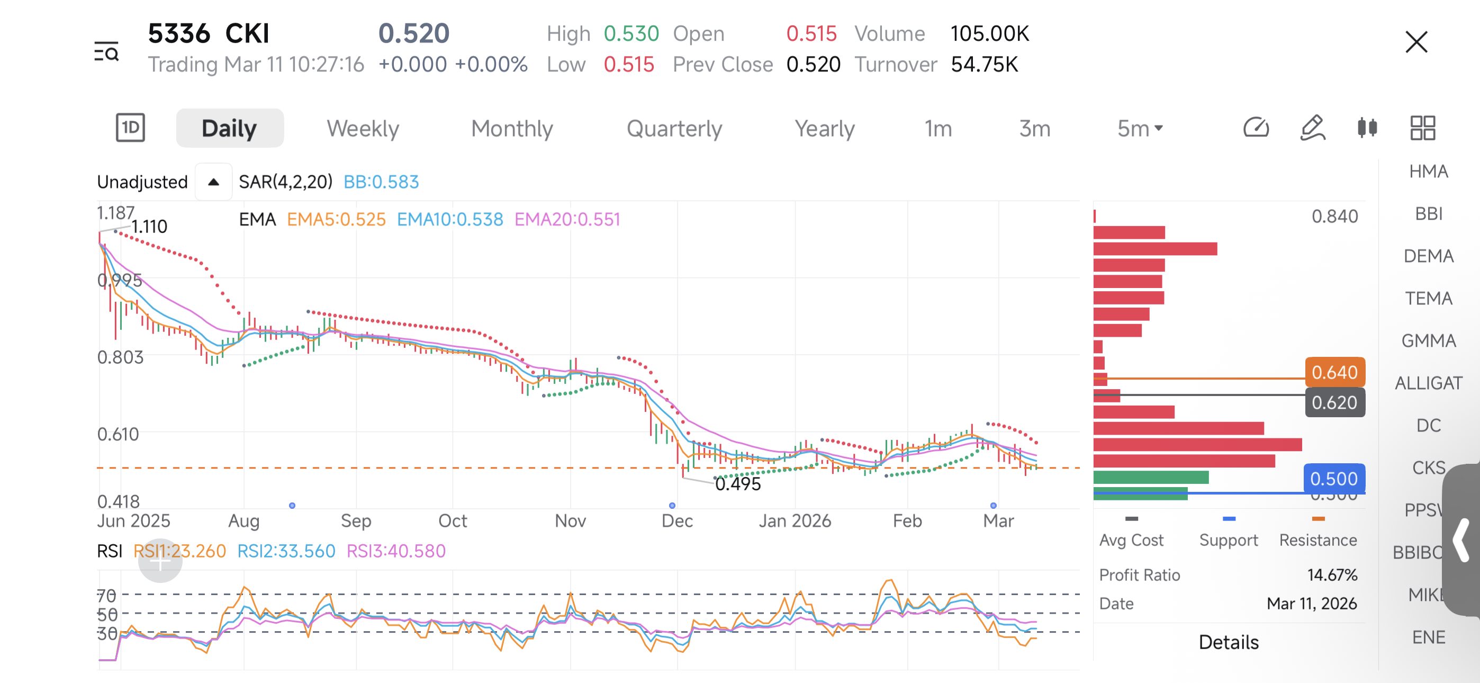Open the 5m interval dropdown

pyautogui.click(x=1140, y=128)
